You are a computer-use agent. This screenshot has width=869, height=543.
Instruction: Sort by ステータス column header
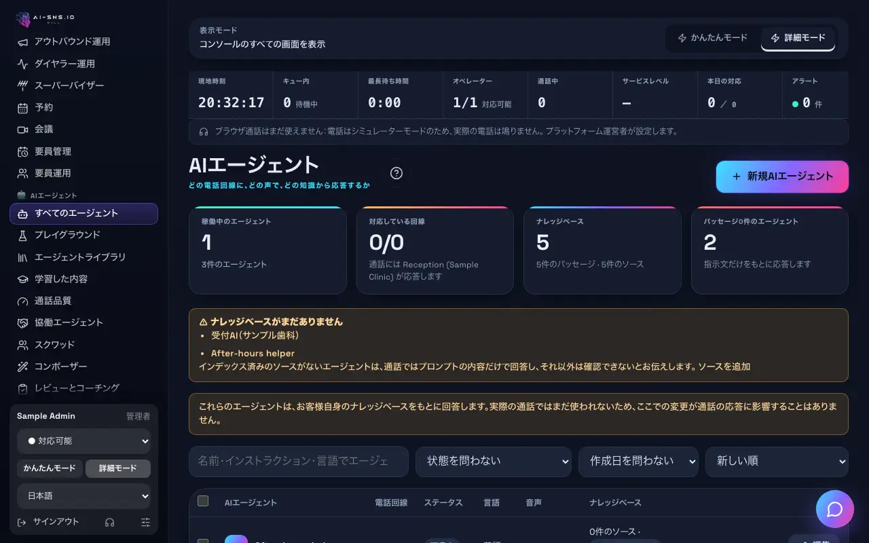443,503
